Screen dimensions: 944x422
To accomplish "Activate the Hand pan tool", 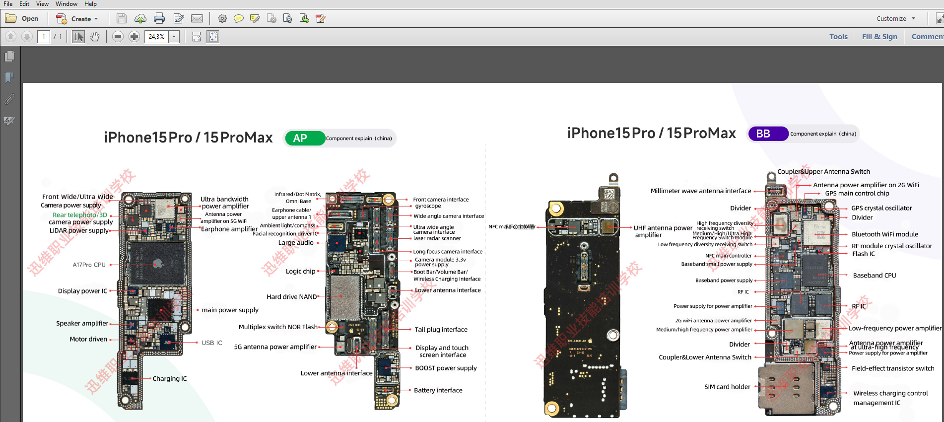I will point(95,37).
